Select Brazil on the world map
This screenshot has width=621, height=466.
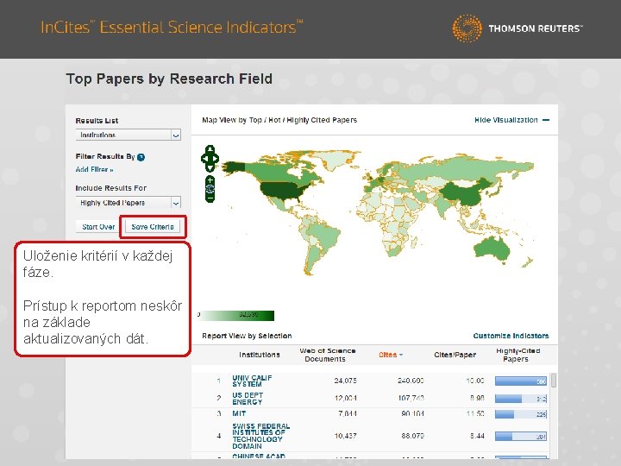(x=325, y=236)
